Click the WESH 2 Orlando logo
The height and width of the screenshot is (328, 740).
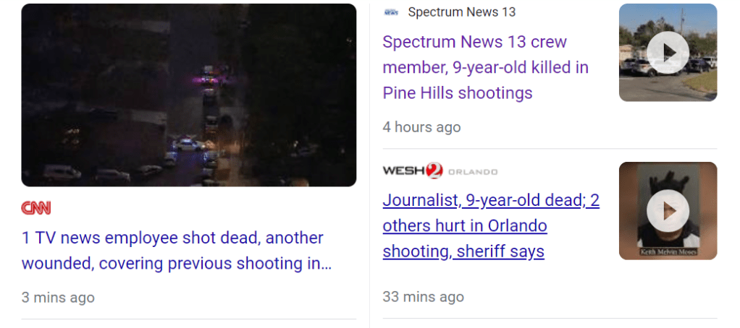[x=440, y=171]
